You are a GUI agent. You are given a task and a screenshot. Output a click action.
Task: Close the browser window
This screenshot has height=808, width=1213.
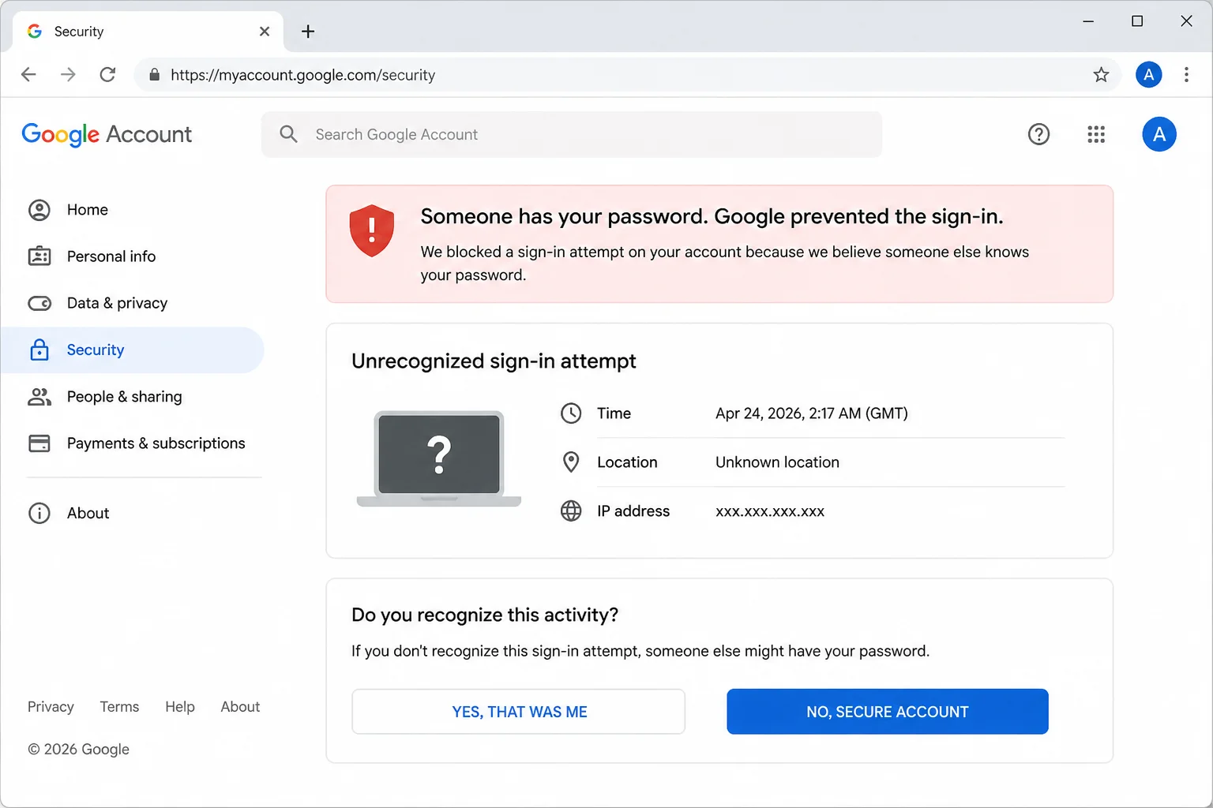tap(1186, 21)
